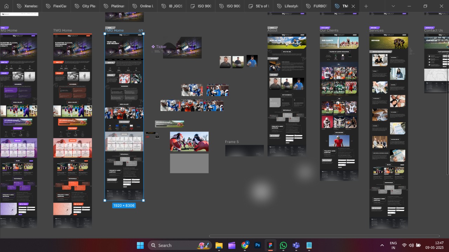Viewport: 449px width, 252px height.
Task: Open the Wi-Fi network tray icon
Action: [x=404, y=245]
